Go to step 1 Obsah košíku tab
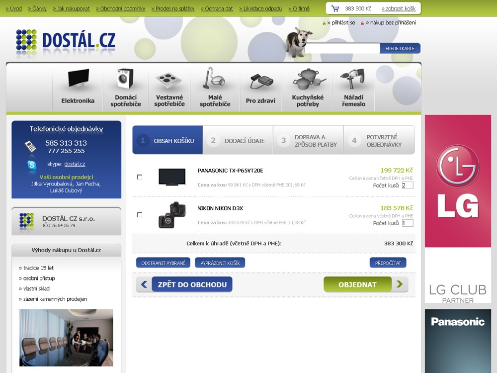 click(x=167, y=140)
